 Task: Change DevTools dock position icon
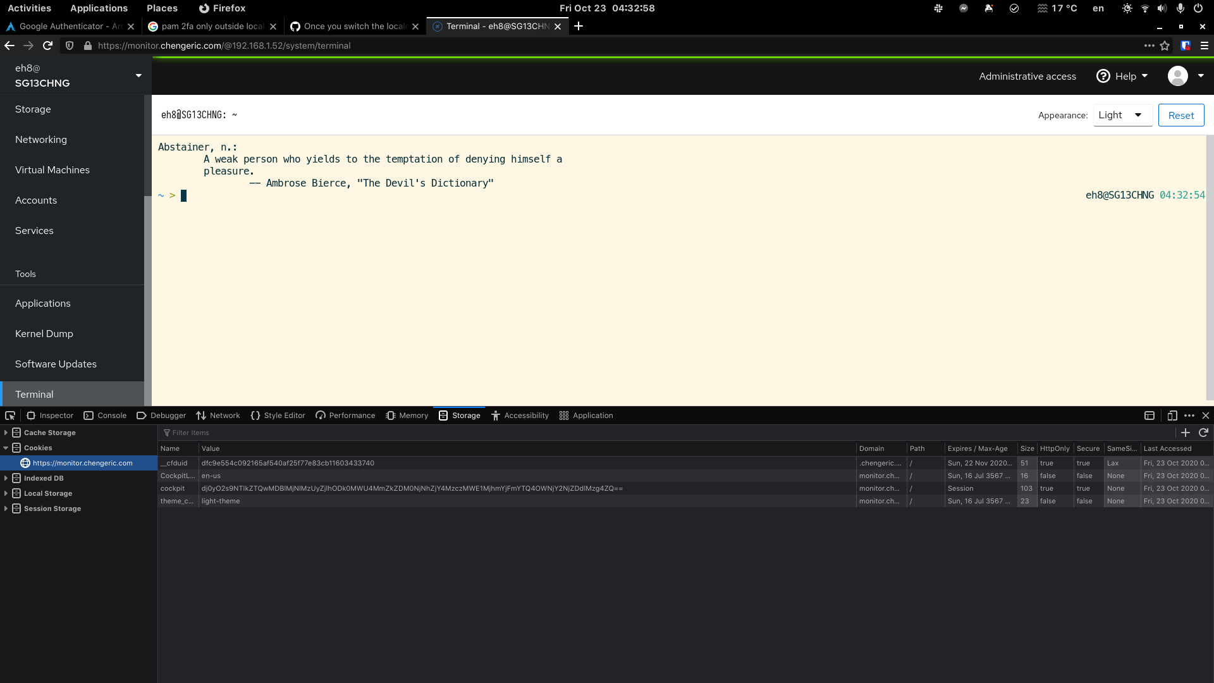pyautogui.click(x=1150, y=415)
